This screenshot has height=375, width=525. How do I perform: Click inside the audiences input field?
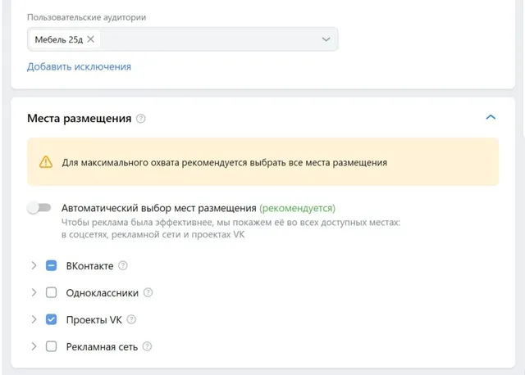pyautogui.click(x=205, y=39)
